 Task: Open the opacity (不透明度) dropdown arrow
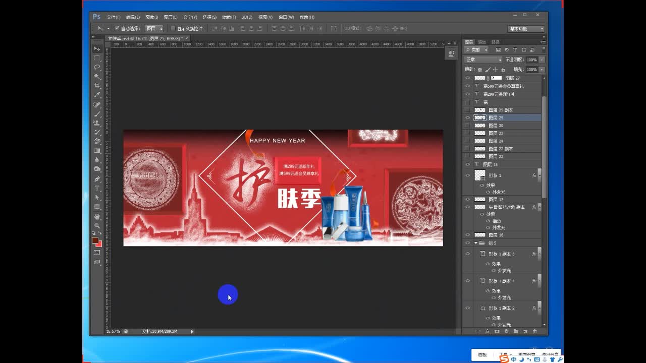pos(542,59)
